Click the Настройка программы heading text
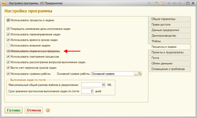Image resolution: width=197 pixels, height=118 pixels. click(x=29, y=11)
